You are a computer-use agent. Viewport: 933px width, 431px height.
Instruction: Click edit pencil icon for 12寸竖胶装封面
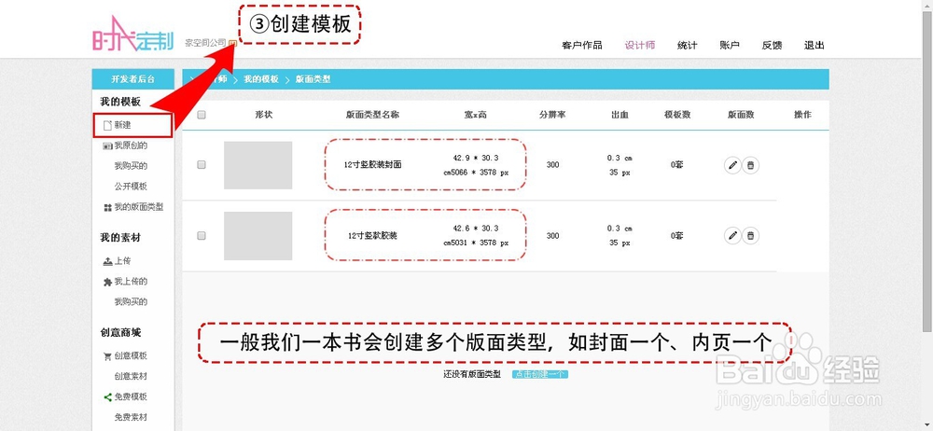pos(733,165)
